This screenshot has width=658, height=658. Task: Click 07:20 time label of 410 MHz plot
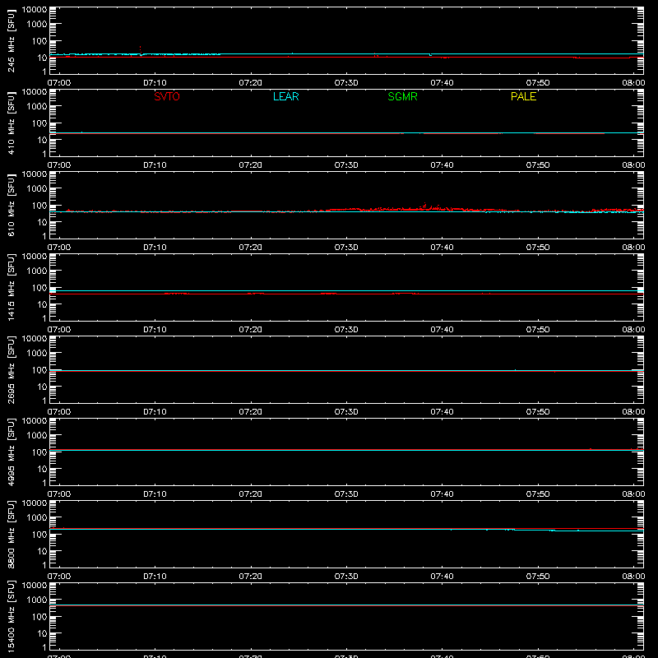click(x=251, y=165)
